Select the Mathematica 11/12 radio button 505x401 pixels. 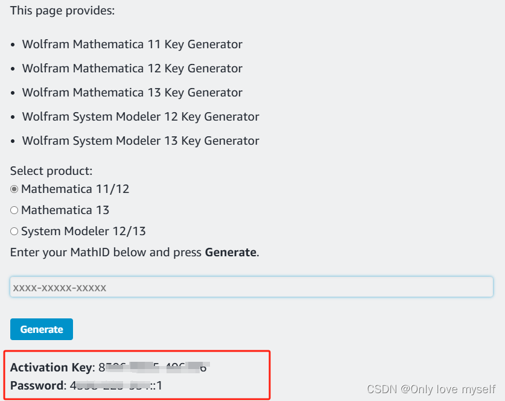click(x=14, y=189)
